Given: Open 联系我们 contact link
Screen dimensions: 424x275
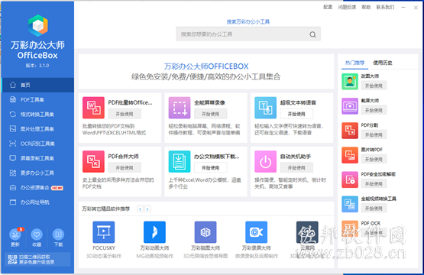Looking at the screenshot, I should pyautogui.click(x=385, y=8).
